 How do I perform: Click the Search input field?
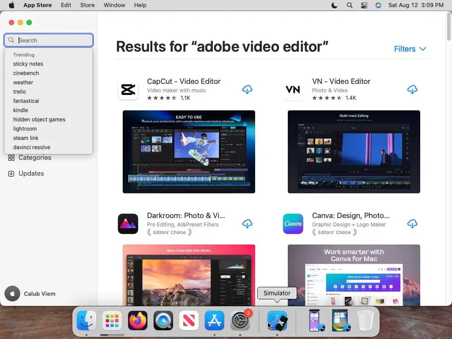tap(49, 40)
